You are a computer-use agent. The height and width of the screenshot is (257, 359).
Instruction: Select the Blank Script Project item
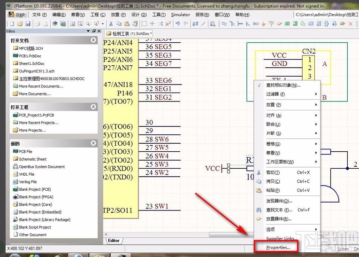pyautogui.click(x=35, y=227)
